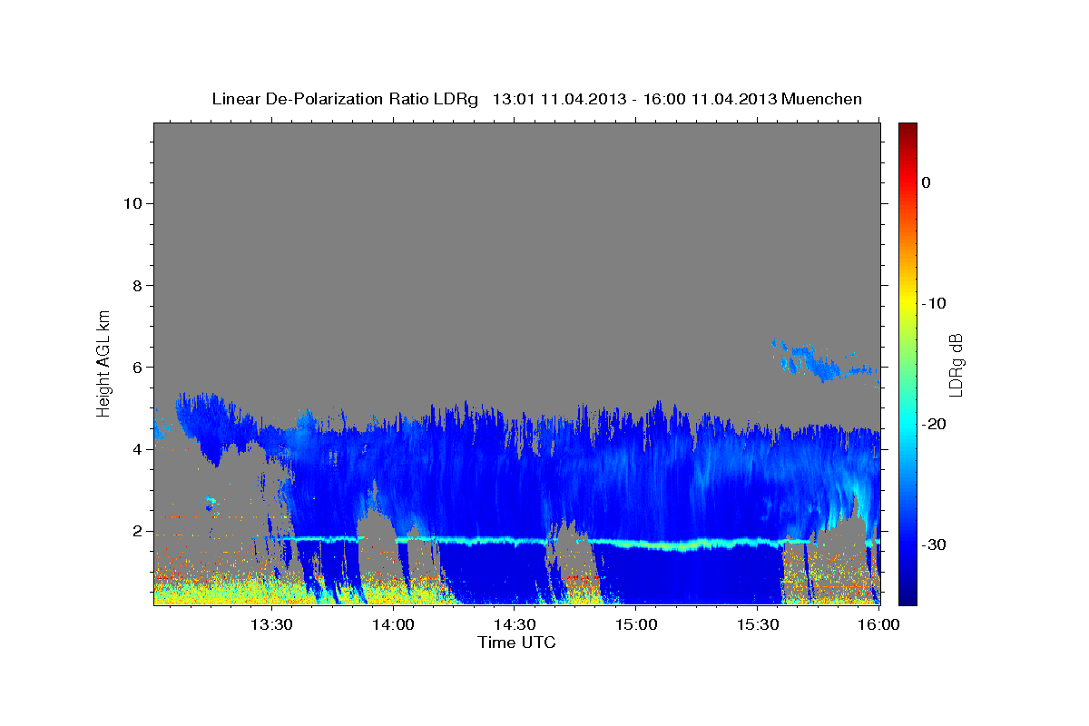This screenshot has width=1089, height=726.
Task: Click the colorbar value label -30
Action: pos(934,544)
